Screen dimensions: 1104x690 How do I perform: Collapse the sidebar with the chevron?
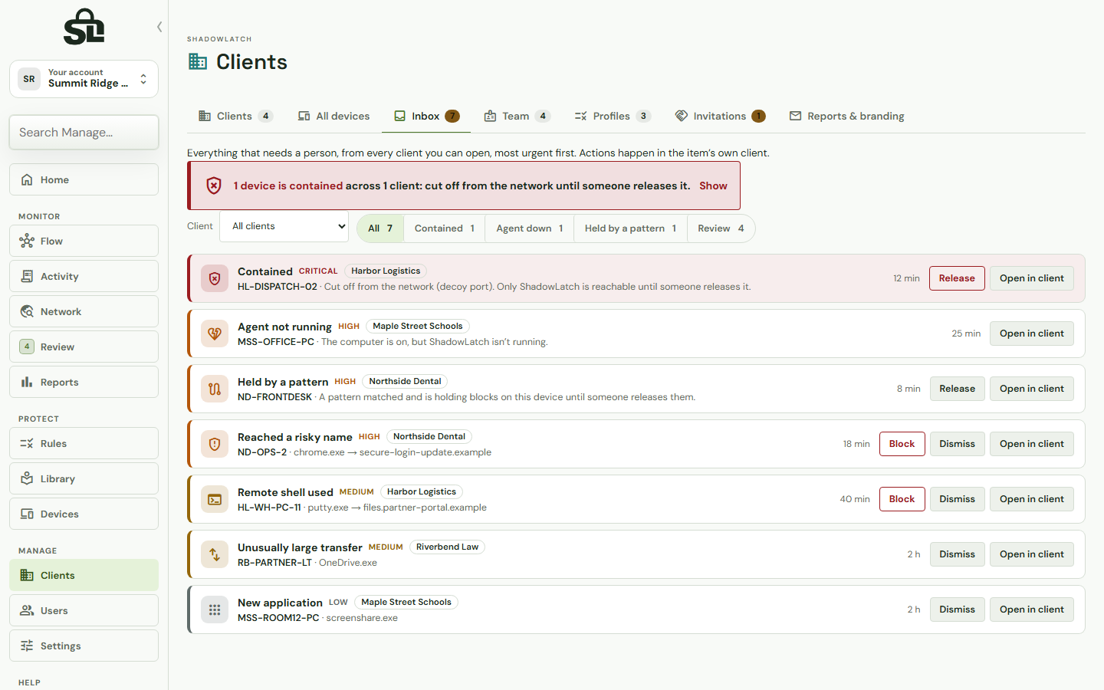[x=159, y=27]
